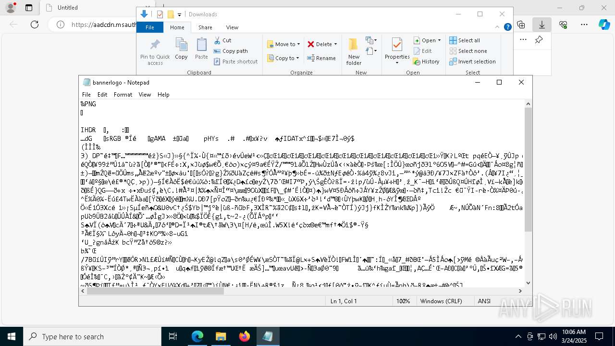Open Edge Settings and more ellipsis

(584, 25)
